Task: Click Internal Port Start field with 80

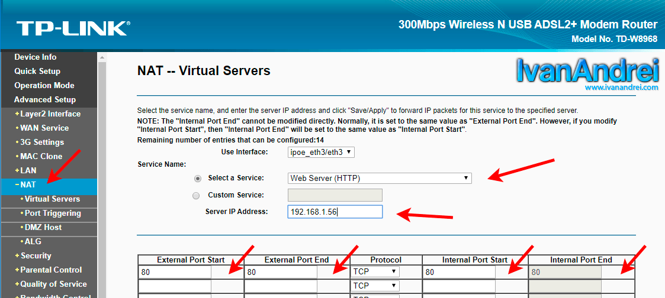Action: [x=459, y=272]
